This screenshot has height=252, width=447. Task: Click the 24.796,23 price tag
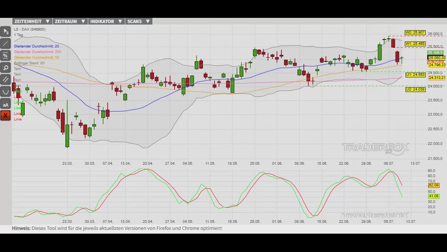437,65
